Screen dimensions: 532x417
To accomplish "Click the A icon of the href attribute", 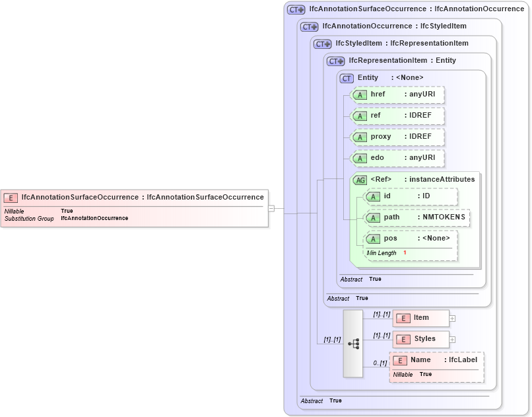I will (x=360, y=95).
